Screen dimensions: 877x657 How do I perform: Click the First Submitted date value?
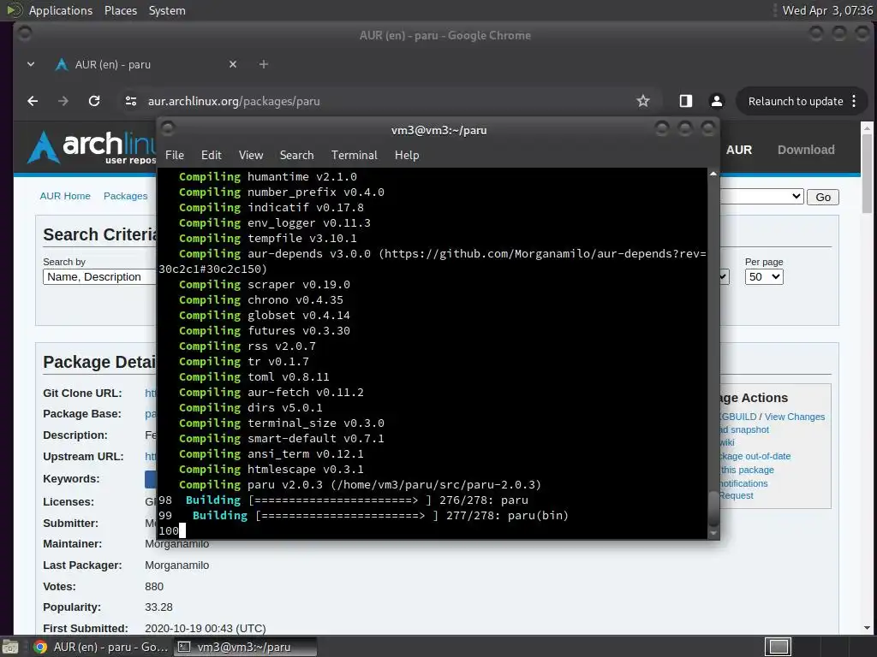point(206,629)
